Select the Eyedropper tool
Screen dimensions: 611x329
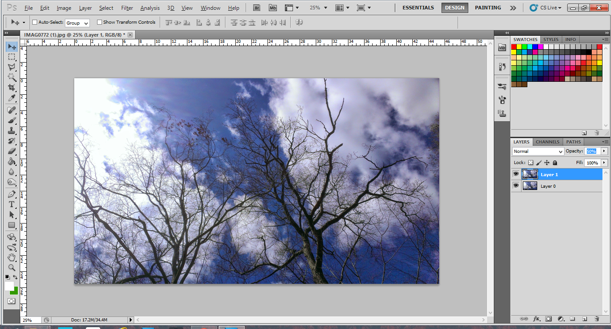(12, 98)
